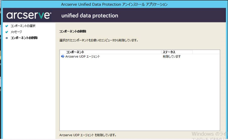
Task: Click the arcserve logo in the banner
Action: coord(29,15)
